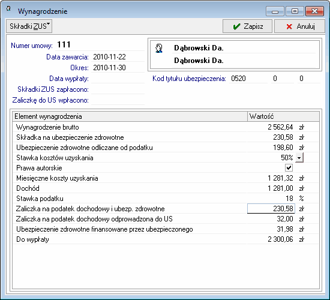
Task: Click the Zaliczka na podatek value field 230,58
Action: [271, 209]
